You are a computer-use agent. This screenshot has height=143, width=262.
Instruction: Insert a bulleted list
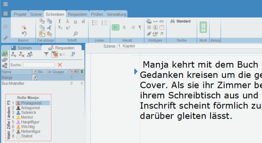[x=95, y=23]
